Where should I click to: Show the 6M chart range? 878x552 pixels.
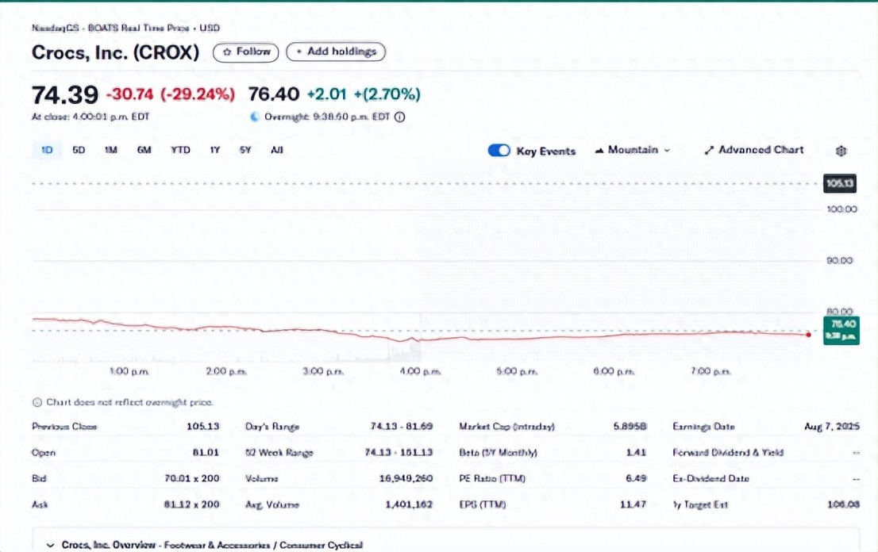click(x=144, y=150)
